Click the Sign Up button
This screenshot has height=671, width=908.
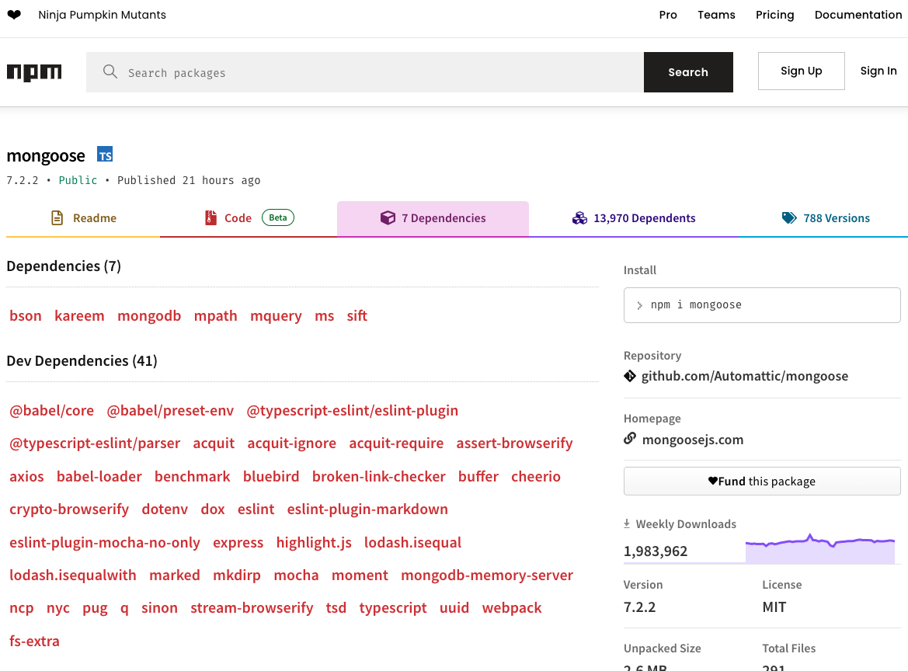801,71
